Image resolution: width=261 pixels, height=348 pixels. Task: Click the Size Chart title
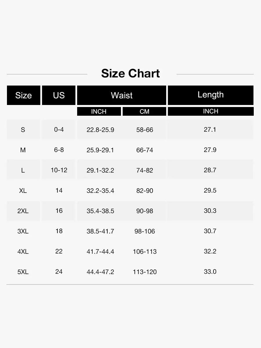(x=130, y=74)
